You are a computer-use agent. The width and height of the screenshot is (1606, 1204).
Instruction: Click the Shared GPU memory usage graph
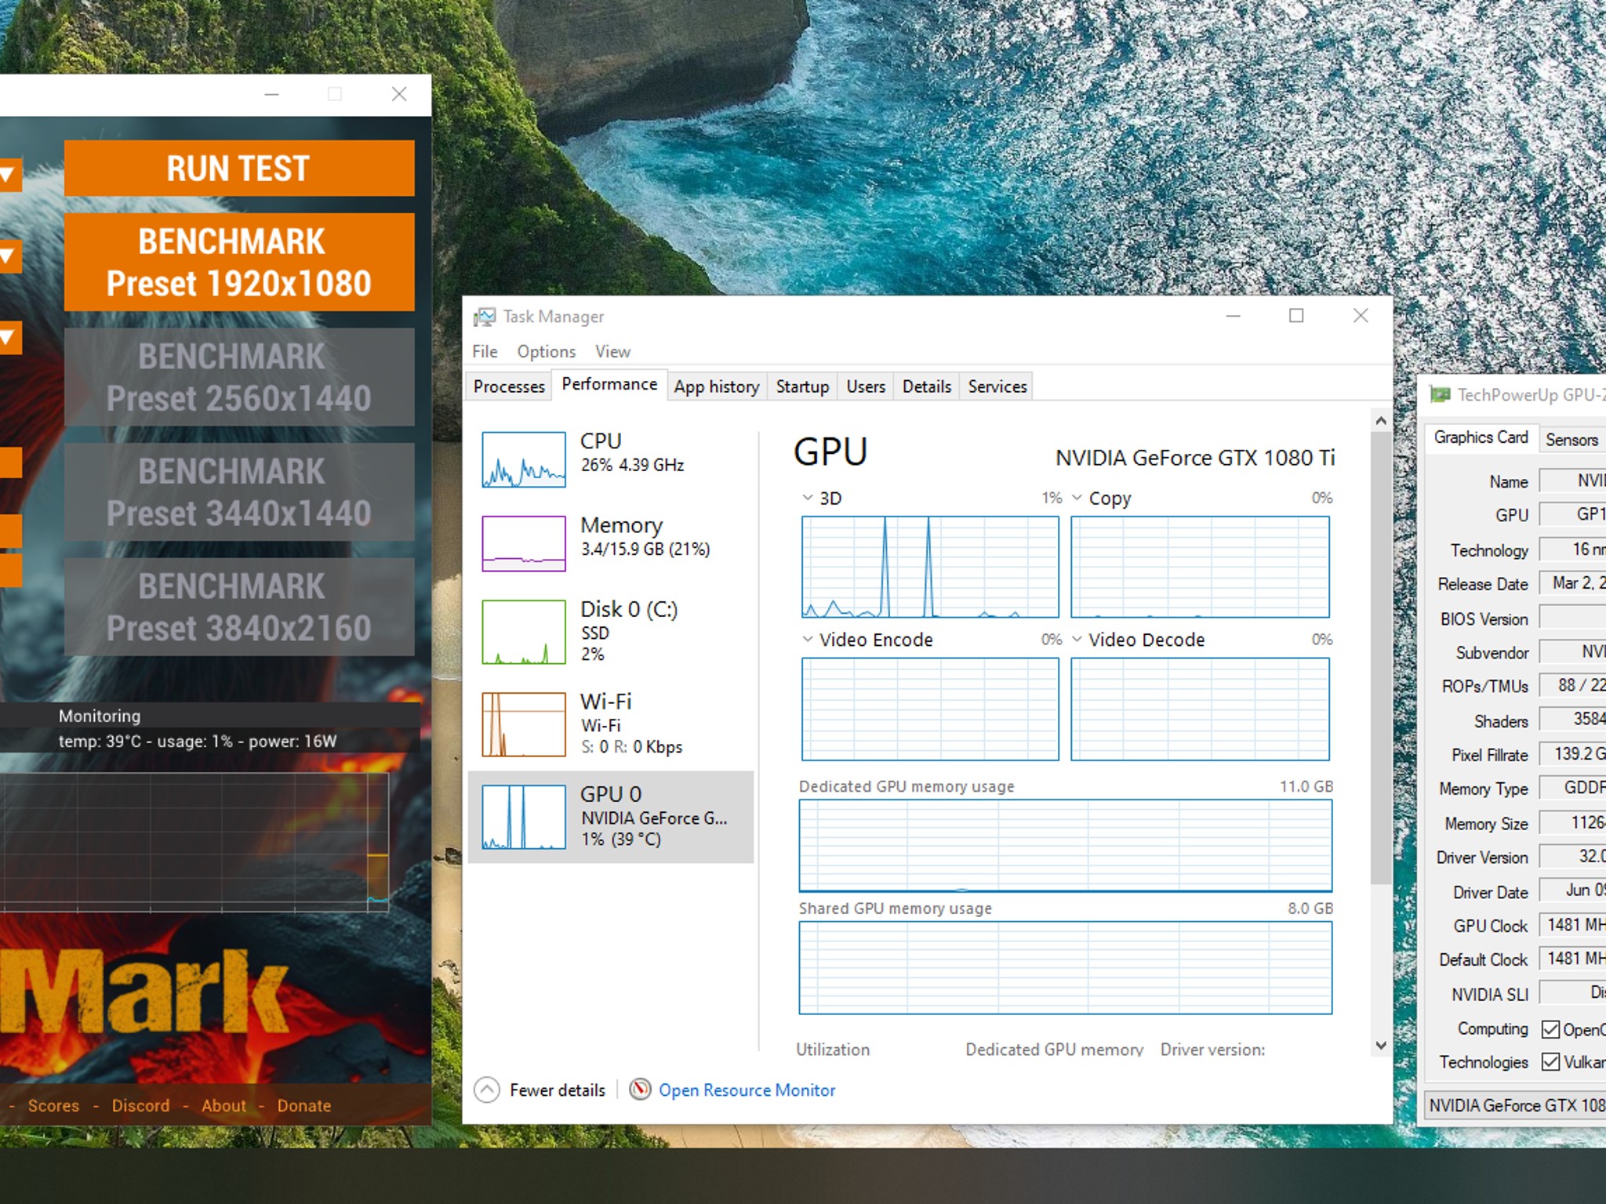(x=1066, y=968)
